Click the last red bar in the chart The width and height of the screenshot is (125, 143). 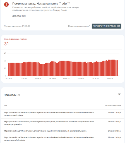point(117,68)
